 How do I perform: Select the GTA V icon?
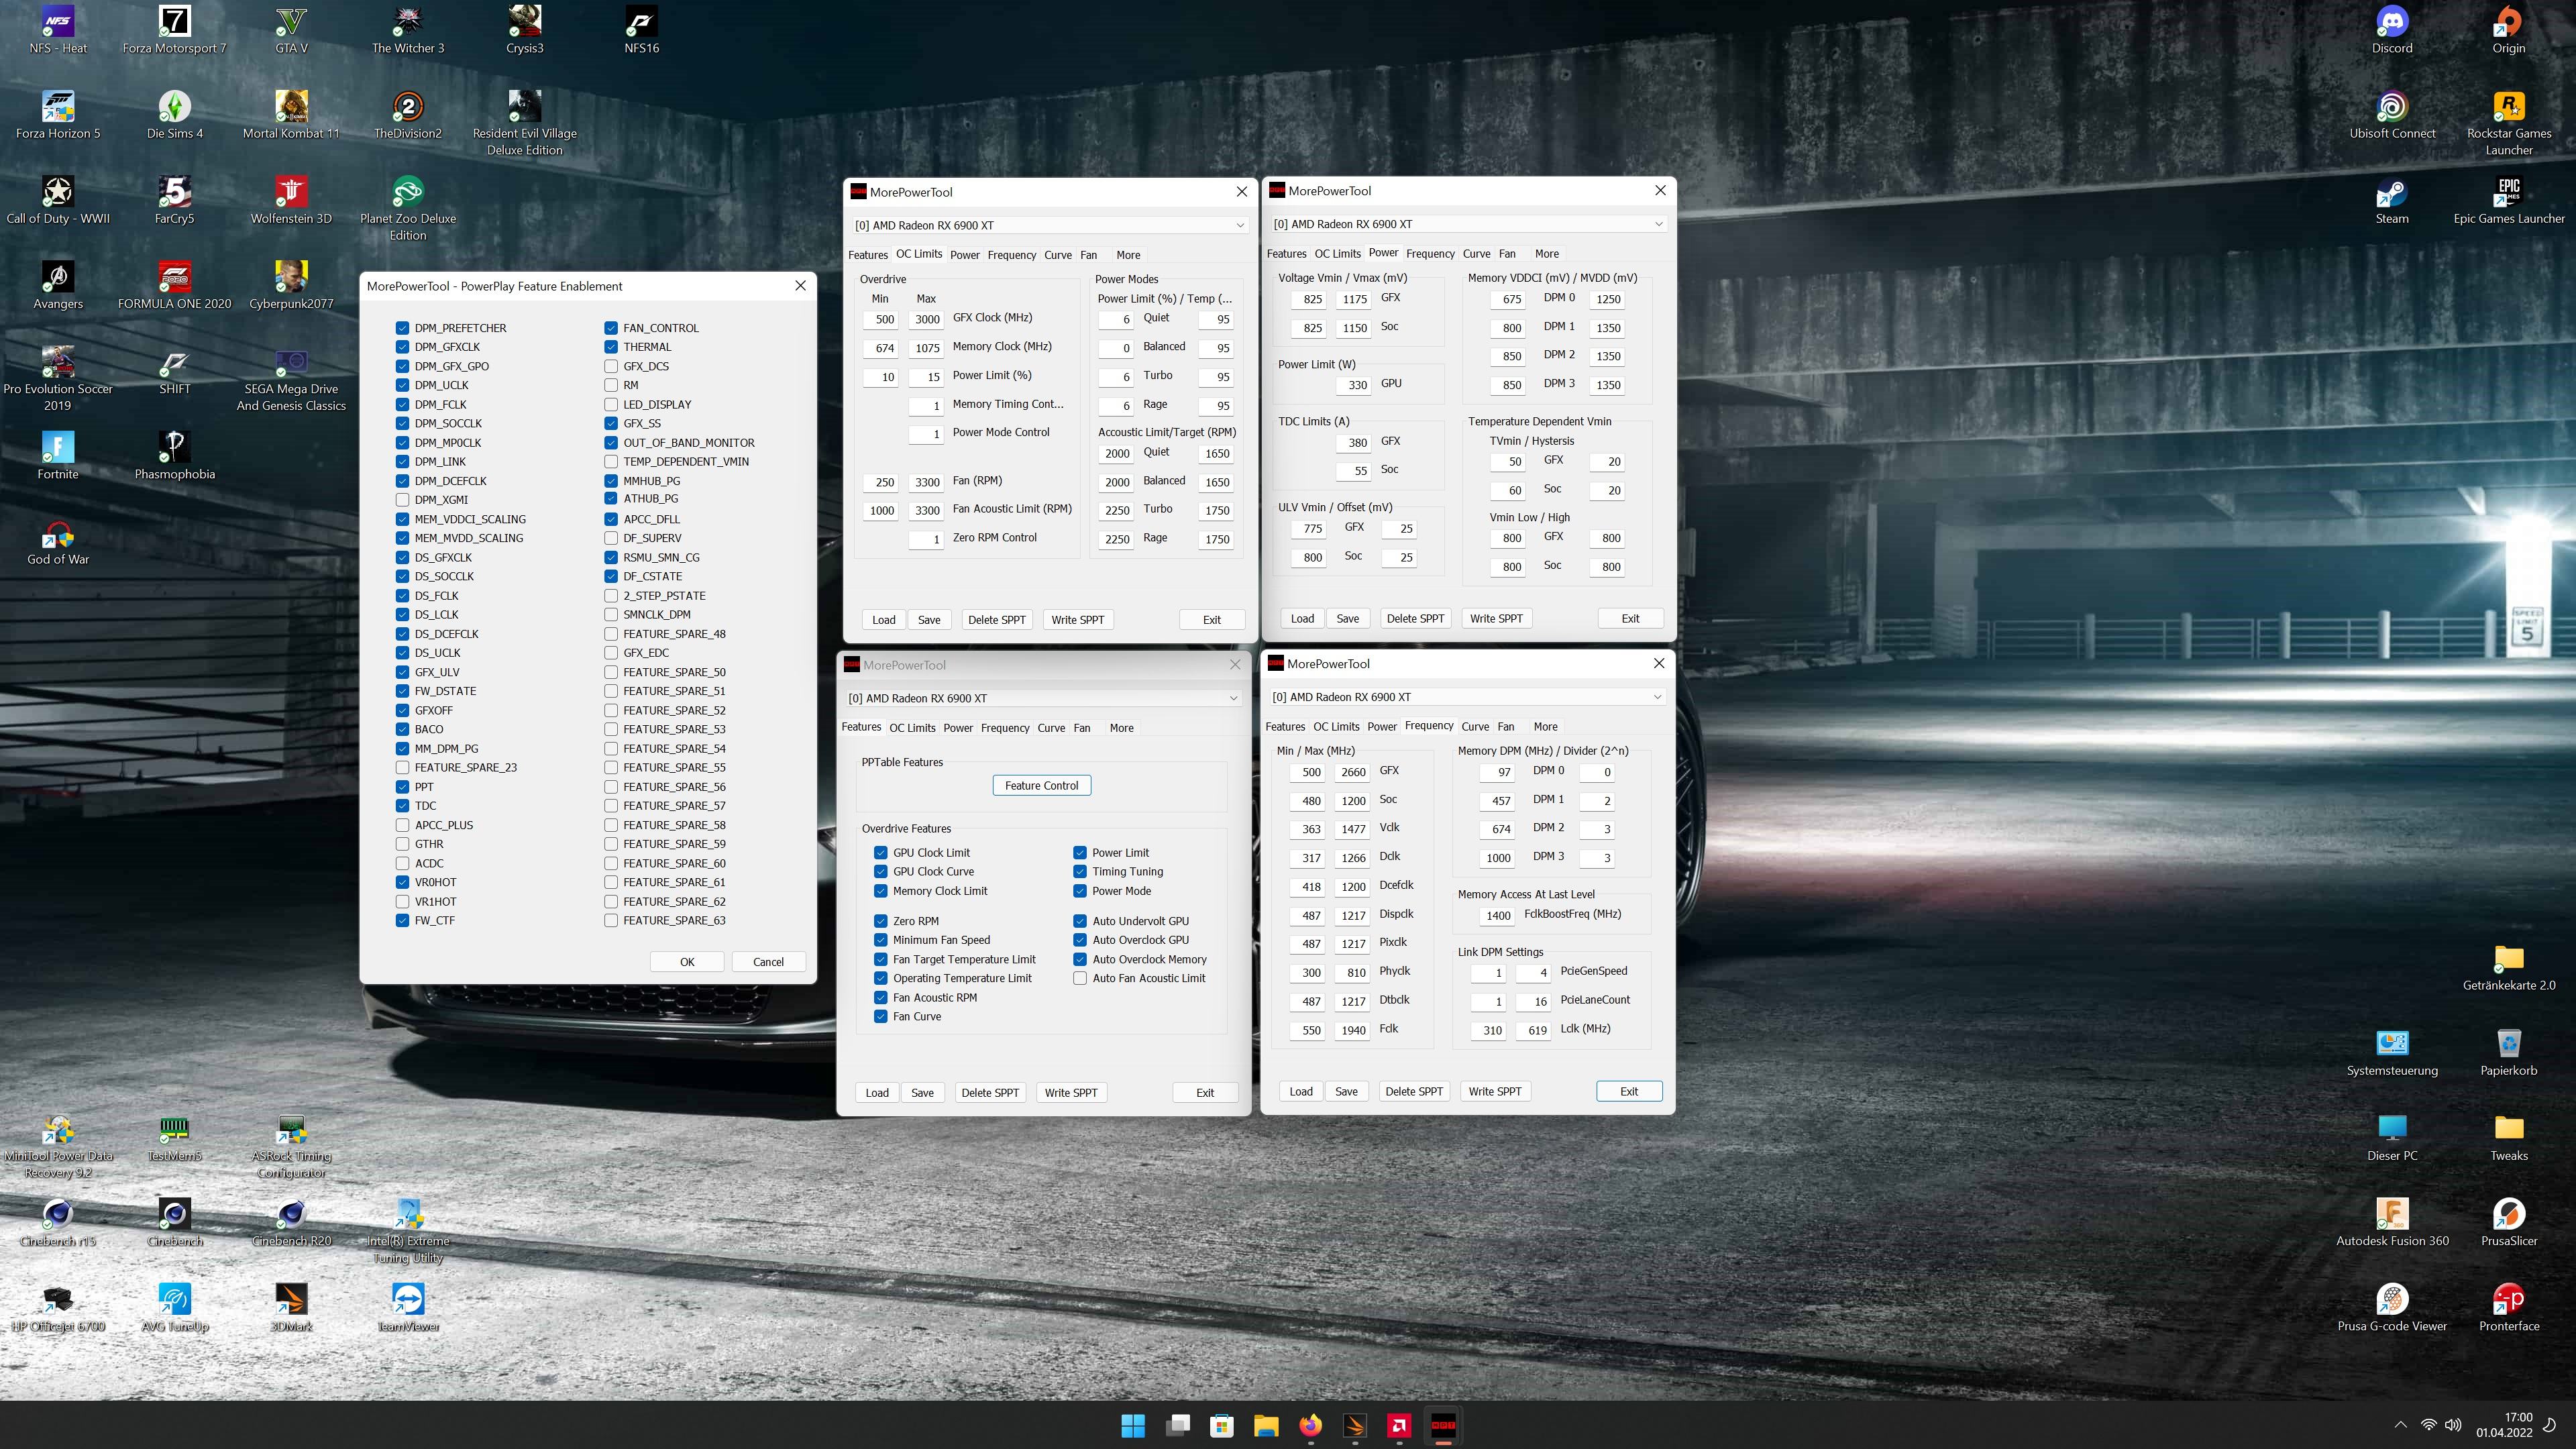[291, 30]
